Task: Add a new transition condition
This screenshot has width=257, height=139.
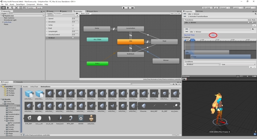Action: tap(251, 67)
